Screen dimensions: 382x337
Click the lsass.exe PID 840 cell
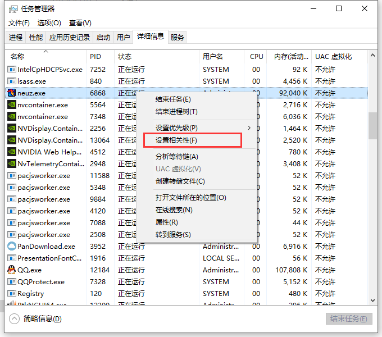[95, 81]
